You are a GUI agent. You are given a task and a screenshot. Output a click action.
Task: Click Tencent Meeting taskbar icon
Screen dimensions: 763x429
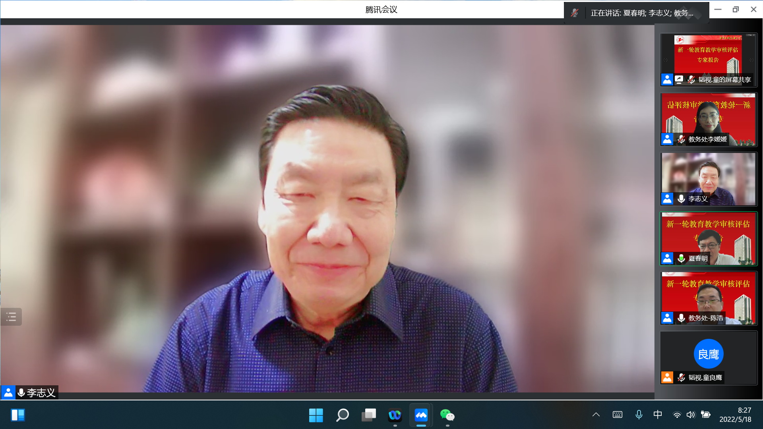click(x=421, y=415)
